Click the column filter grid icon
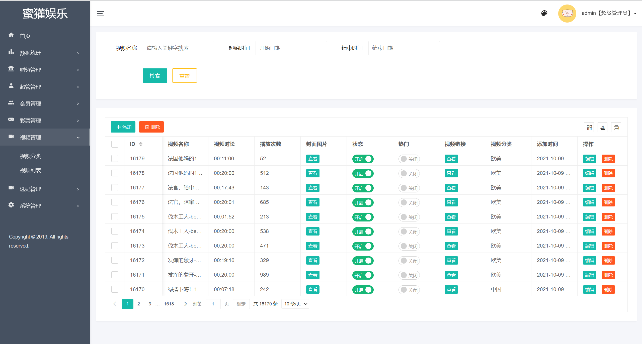 tap(589, 128)
